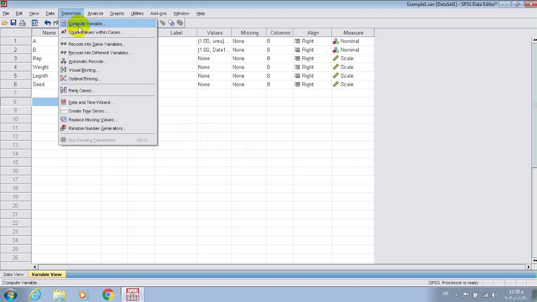Click the Measure column header
The width and height of the screenshot is (537, 302).
click(353, 33)
